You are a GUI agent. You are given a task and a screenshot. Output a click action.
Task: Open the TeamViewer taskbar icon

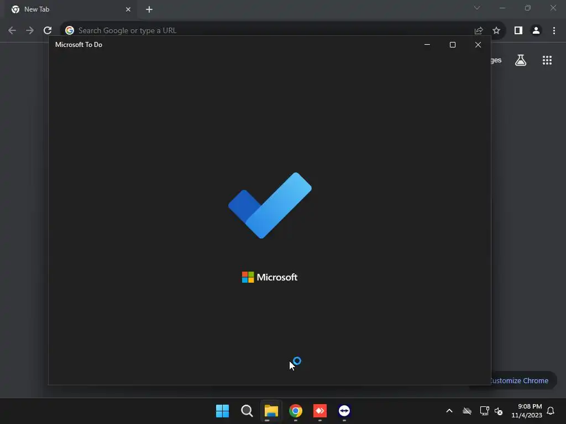click(x=344, y=411)
